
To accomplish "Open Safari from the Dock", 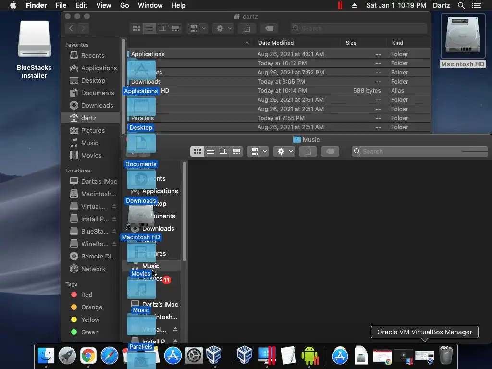I will click(x=109, y=356).
